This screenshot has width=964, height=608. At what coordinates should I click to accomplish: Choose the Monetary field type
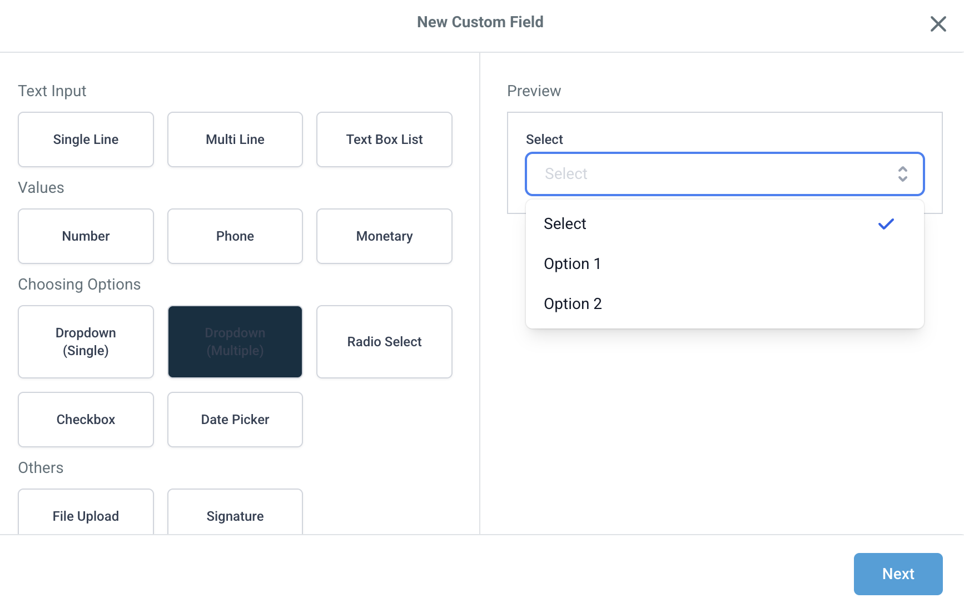[x=384, y=236]
